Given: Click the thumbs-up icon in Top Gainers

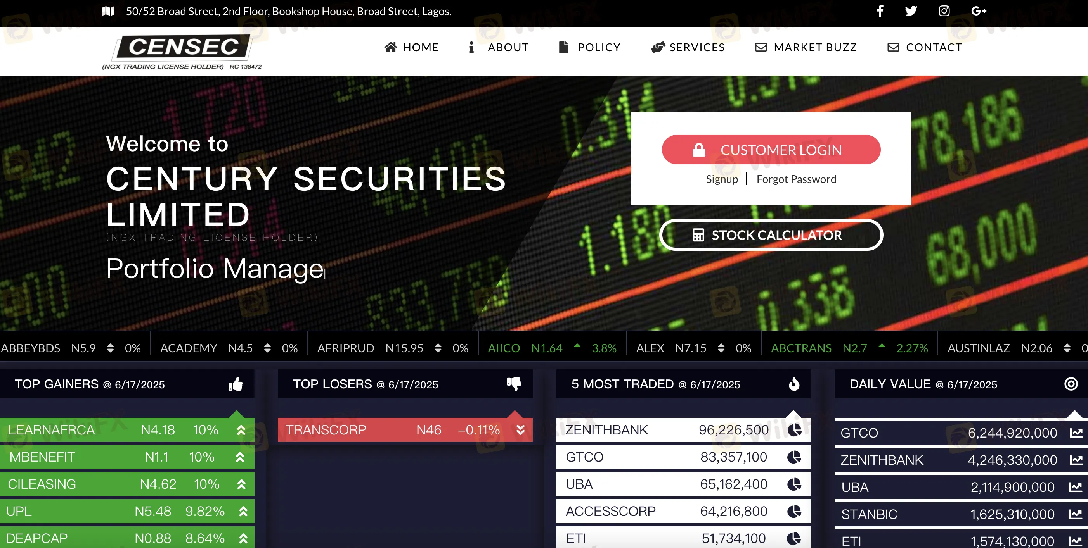Looking at the screenshot, I should (x=236, y=384).
